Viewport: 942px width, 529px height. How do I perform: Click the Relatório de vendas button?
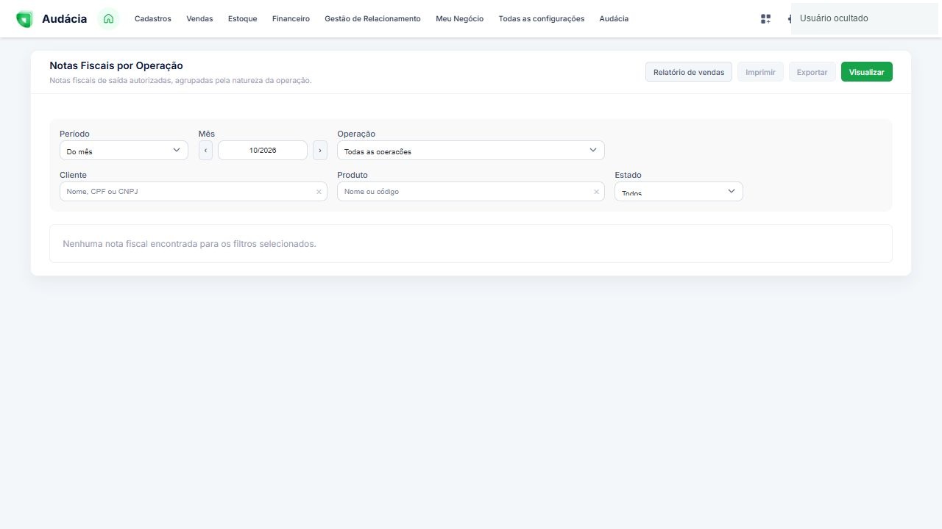click(x=689, y=72)
